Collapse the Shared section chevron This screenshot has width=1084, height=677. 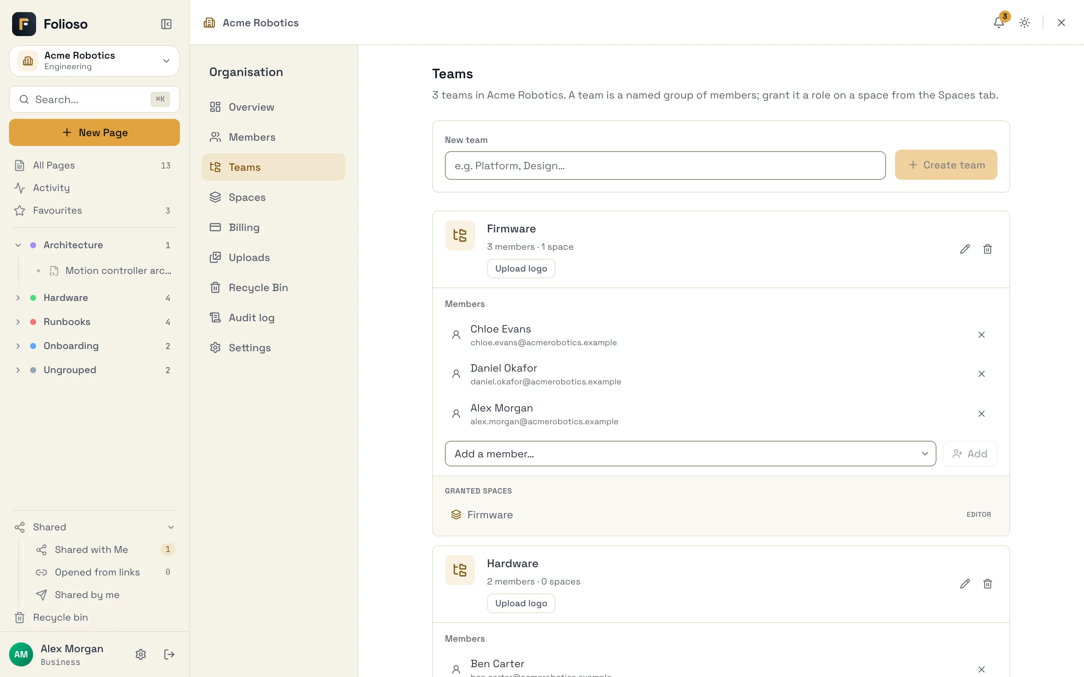click(x=171, y=527)
